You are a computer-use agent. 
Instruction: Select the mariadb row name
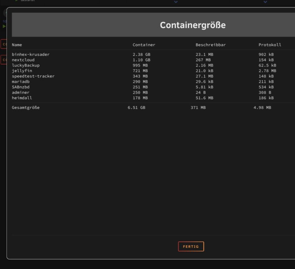21,81
